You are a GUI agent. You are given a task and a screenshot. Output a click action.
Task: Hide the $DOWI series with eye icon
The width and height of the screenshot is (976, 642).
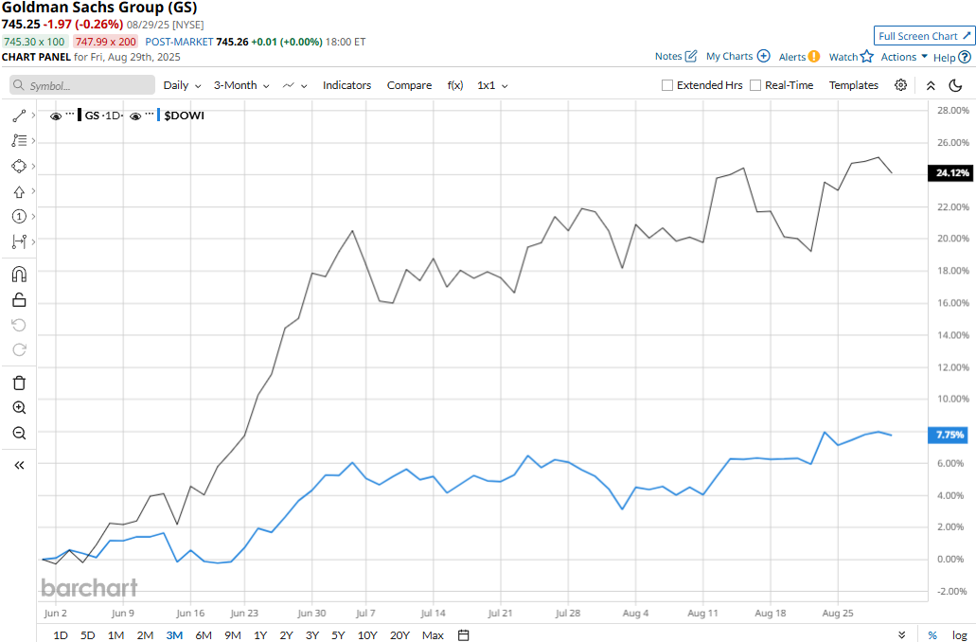[x=135, y=116]
